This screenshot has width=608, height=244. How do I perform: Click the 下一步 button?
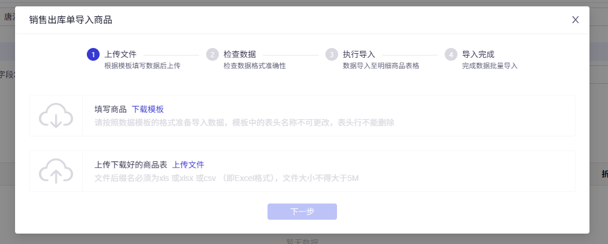[302, 212]
